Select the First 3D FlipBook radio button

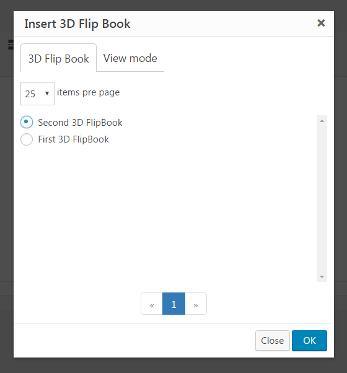(27, 139)
